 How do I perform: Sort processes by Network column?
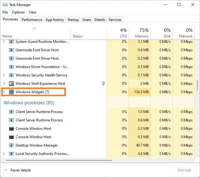click(x=183, y=33)
